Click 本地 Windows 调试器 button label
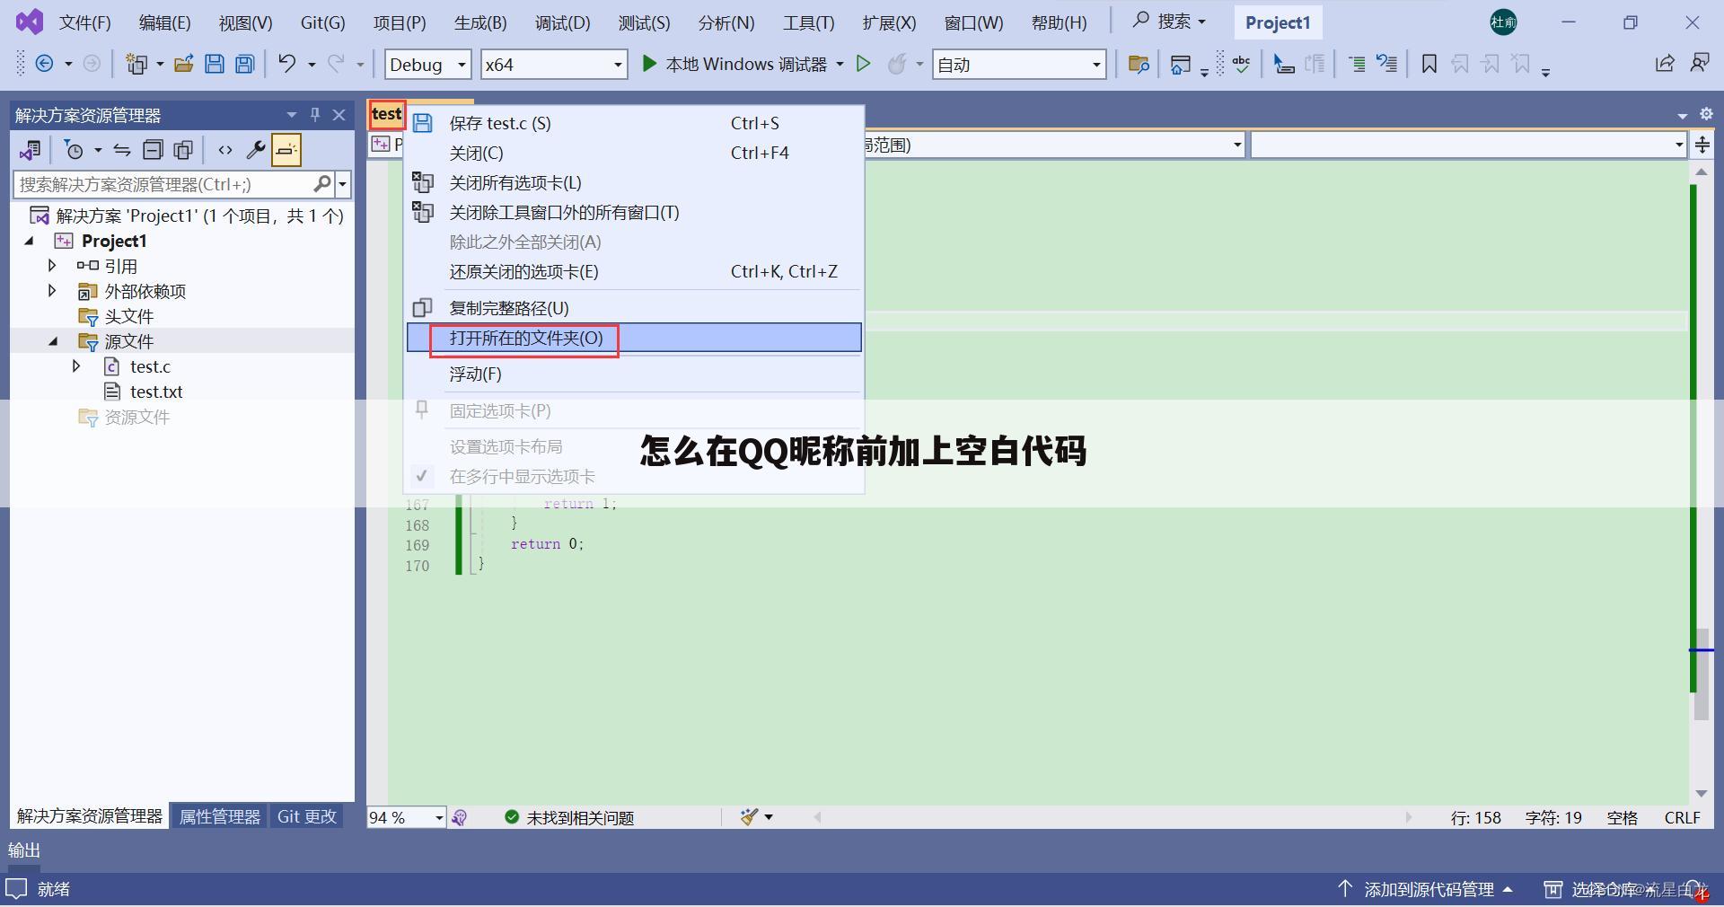 [x=746, y=64]
